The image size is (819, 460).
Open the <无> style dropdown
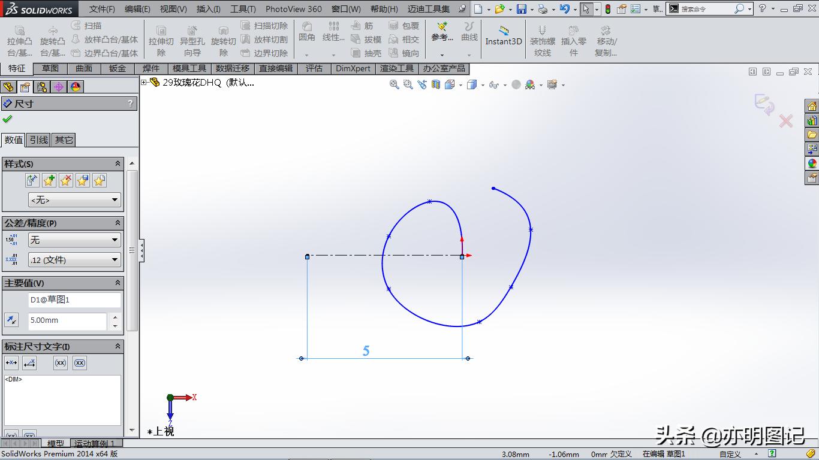pos(74,199)
